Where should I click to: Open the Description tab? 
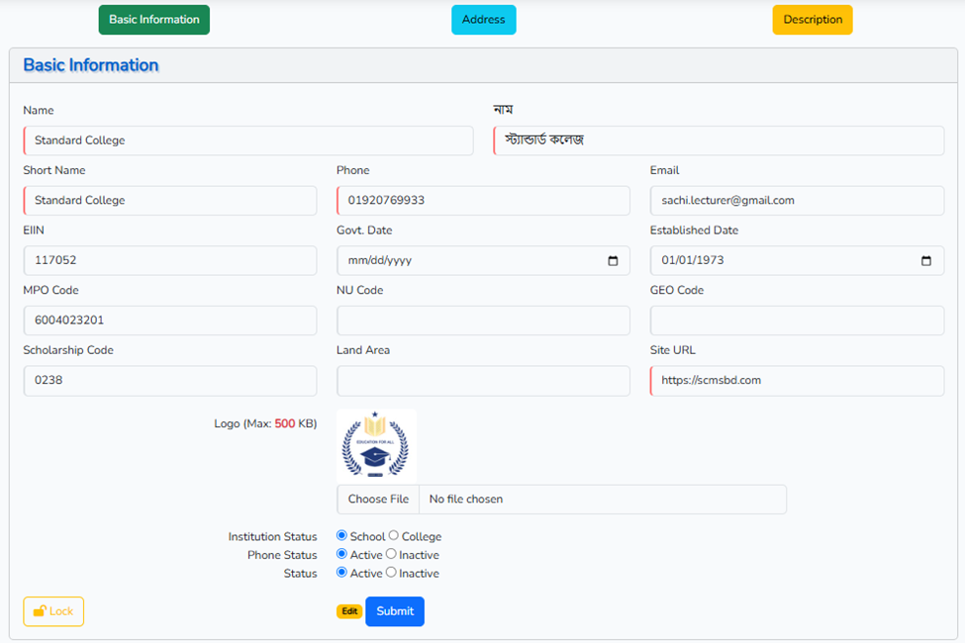point(812,20)
